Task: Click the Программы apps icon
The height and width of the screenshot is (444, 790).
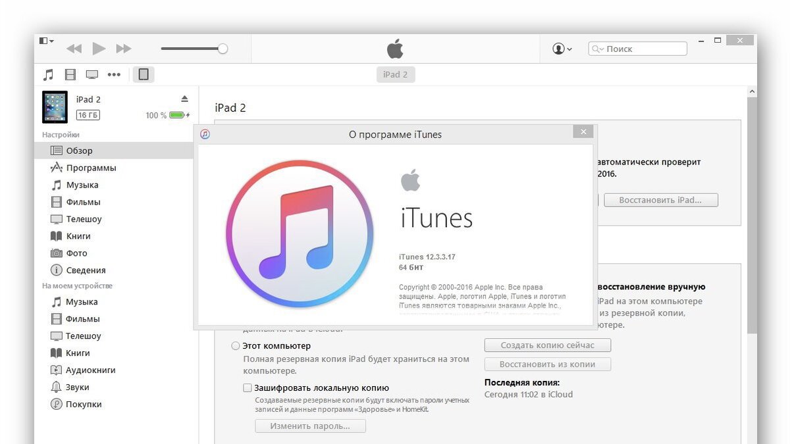Action: click(57, 168)
